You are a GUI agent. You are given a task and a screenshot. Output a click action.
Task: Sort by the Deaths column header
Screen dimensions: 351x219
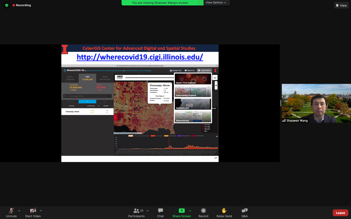pos(106,106)
